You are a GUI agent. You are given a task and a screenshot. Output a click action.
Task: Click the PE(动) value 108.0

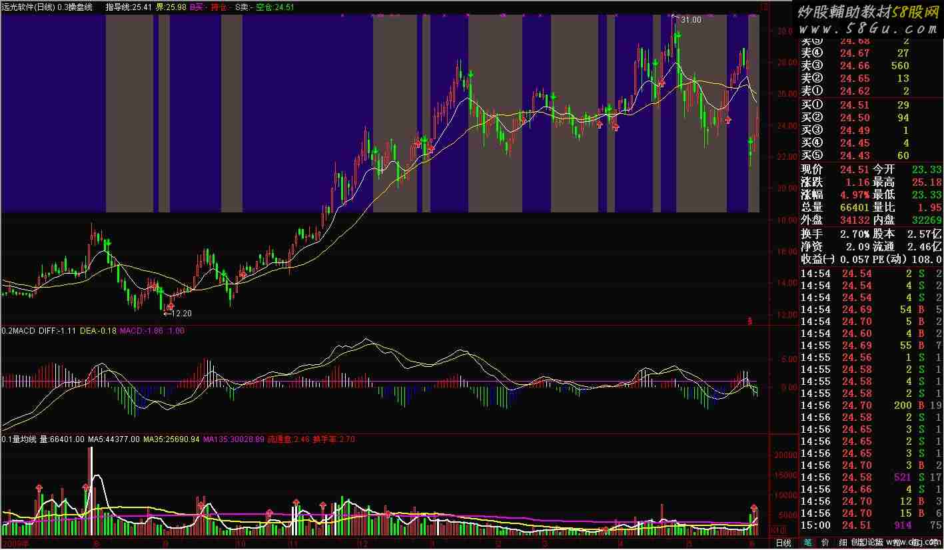(x=927, y=260)
